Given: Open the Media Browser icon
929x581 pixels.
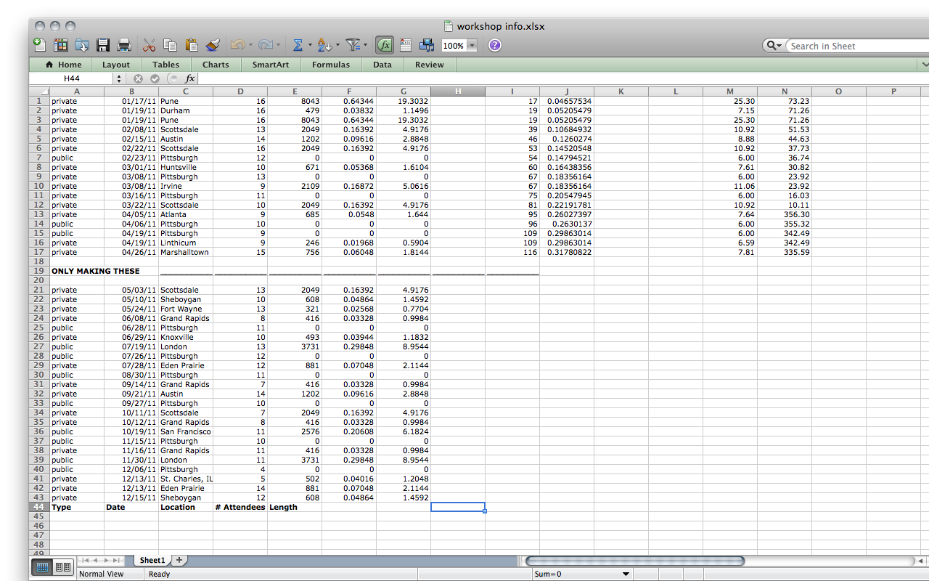Looking at the screenshot, I should point(427,45).
